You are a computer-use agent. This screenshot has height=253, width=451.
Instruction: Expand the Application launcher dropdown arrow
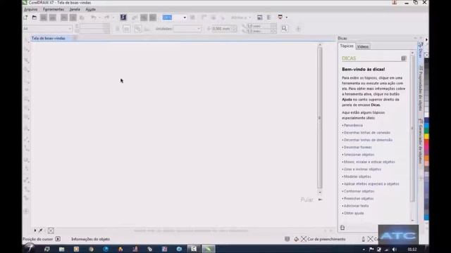(287, 18)
